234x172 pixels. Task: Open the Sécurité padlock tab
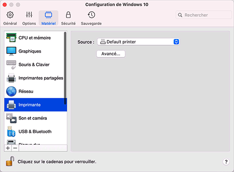[68, 18]
